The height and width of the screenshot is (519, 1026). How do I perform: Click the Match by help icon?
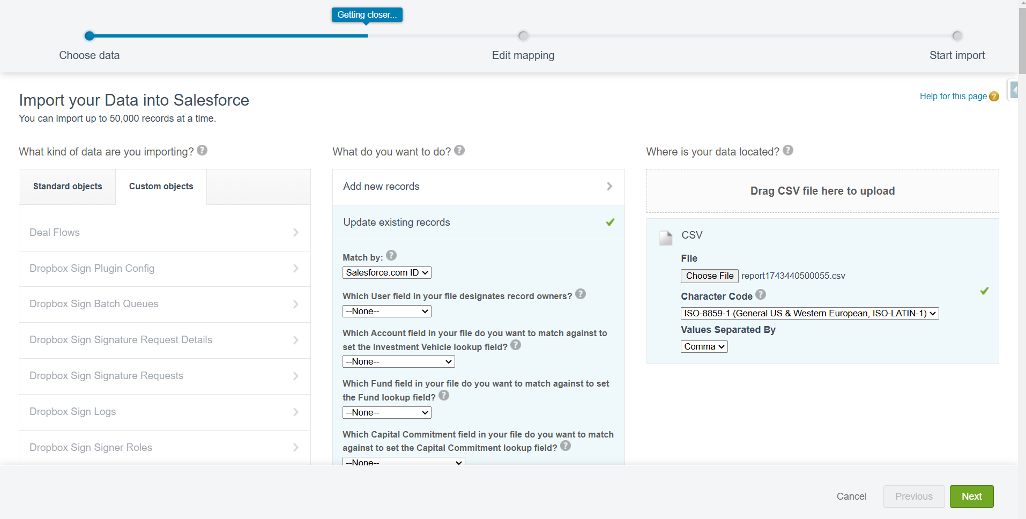[x=391, y=255]
